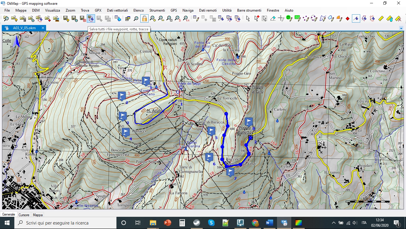Click the table with thumbs-up icon
Screen dimensions: 406x229
point(118,19)
